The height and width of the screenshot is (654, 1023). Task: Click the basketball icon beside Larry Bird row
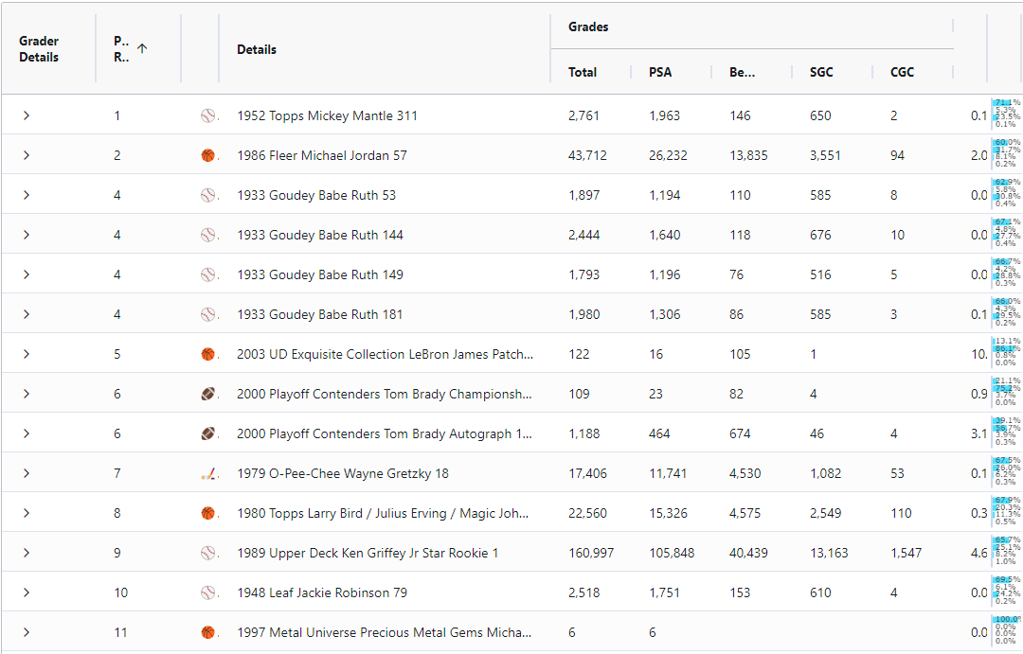tap(206, 513)
